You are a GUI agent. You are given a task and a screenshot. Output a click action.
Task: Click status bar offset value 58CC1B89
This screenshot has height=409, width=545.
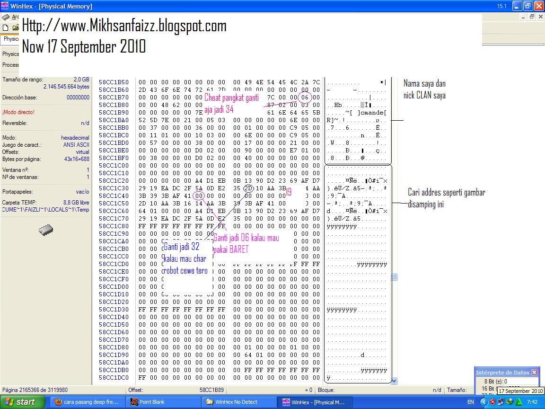click(x=211, y=390)
